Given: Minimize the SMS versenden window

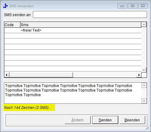Looking at the screenshot, I should coord(122,6).
